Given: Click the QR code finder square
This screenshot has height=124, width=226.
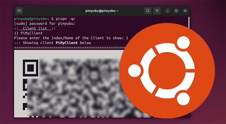Looking at the screenshot, I should [x=30, y=68].
